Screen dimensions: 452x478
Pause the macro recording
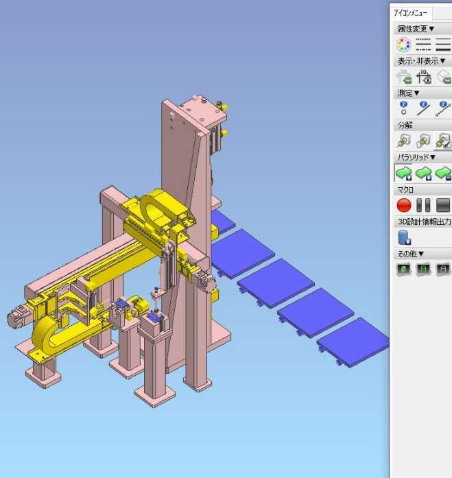tap(423, 205)
